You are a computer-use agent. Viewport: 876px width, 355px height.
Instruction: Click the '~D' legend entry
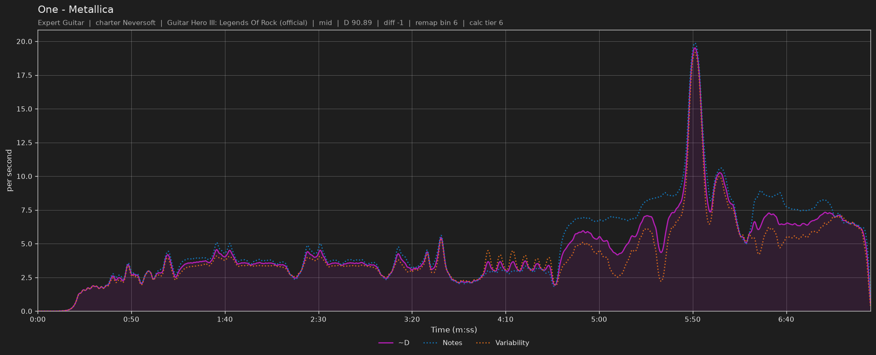[404, 343]
